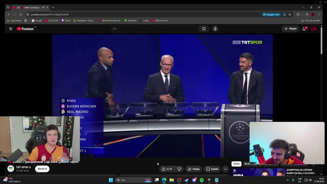Click the YouTube search magnifier button
The height and width of the screenshot is (184, 327).
point(204,29)
